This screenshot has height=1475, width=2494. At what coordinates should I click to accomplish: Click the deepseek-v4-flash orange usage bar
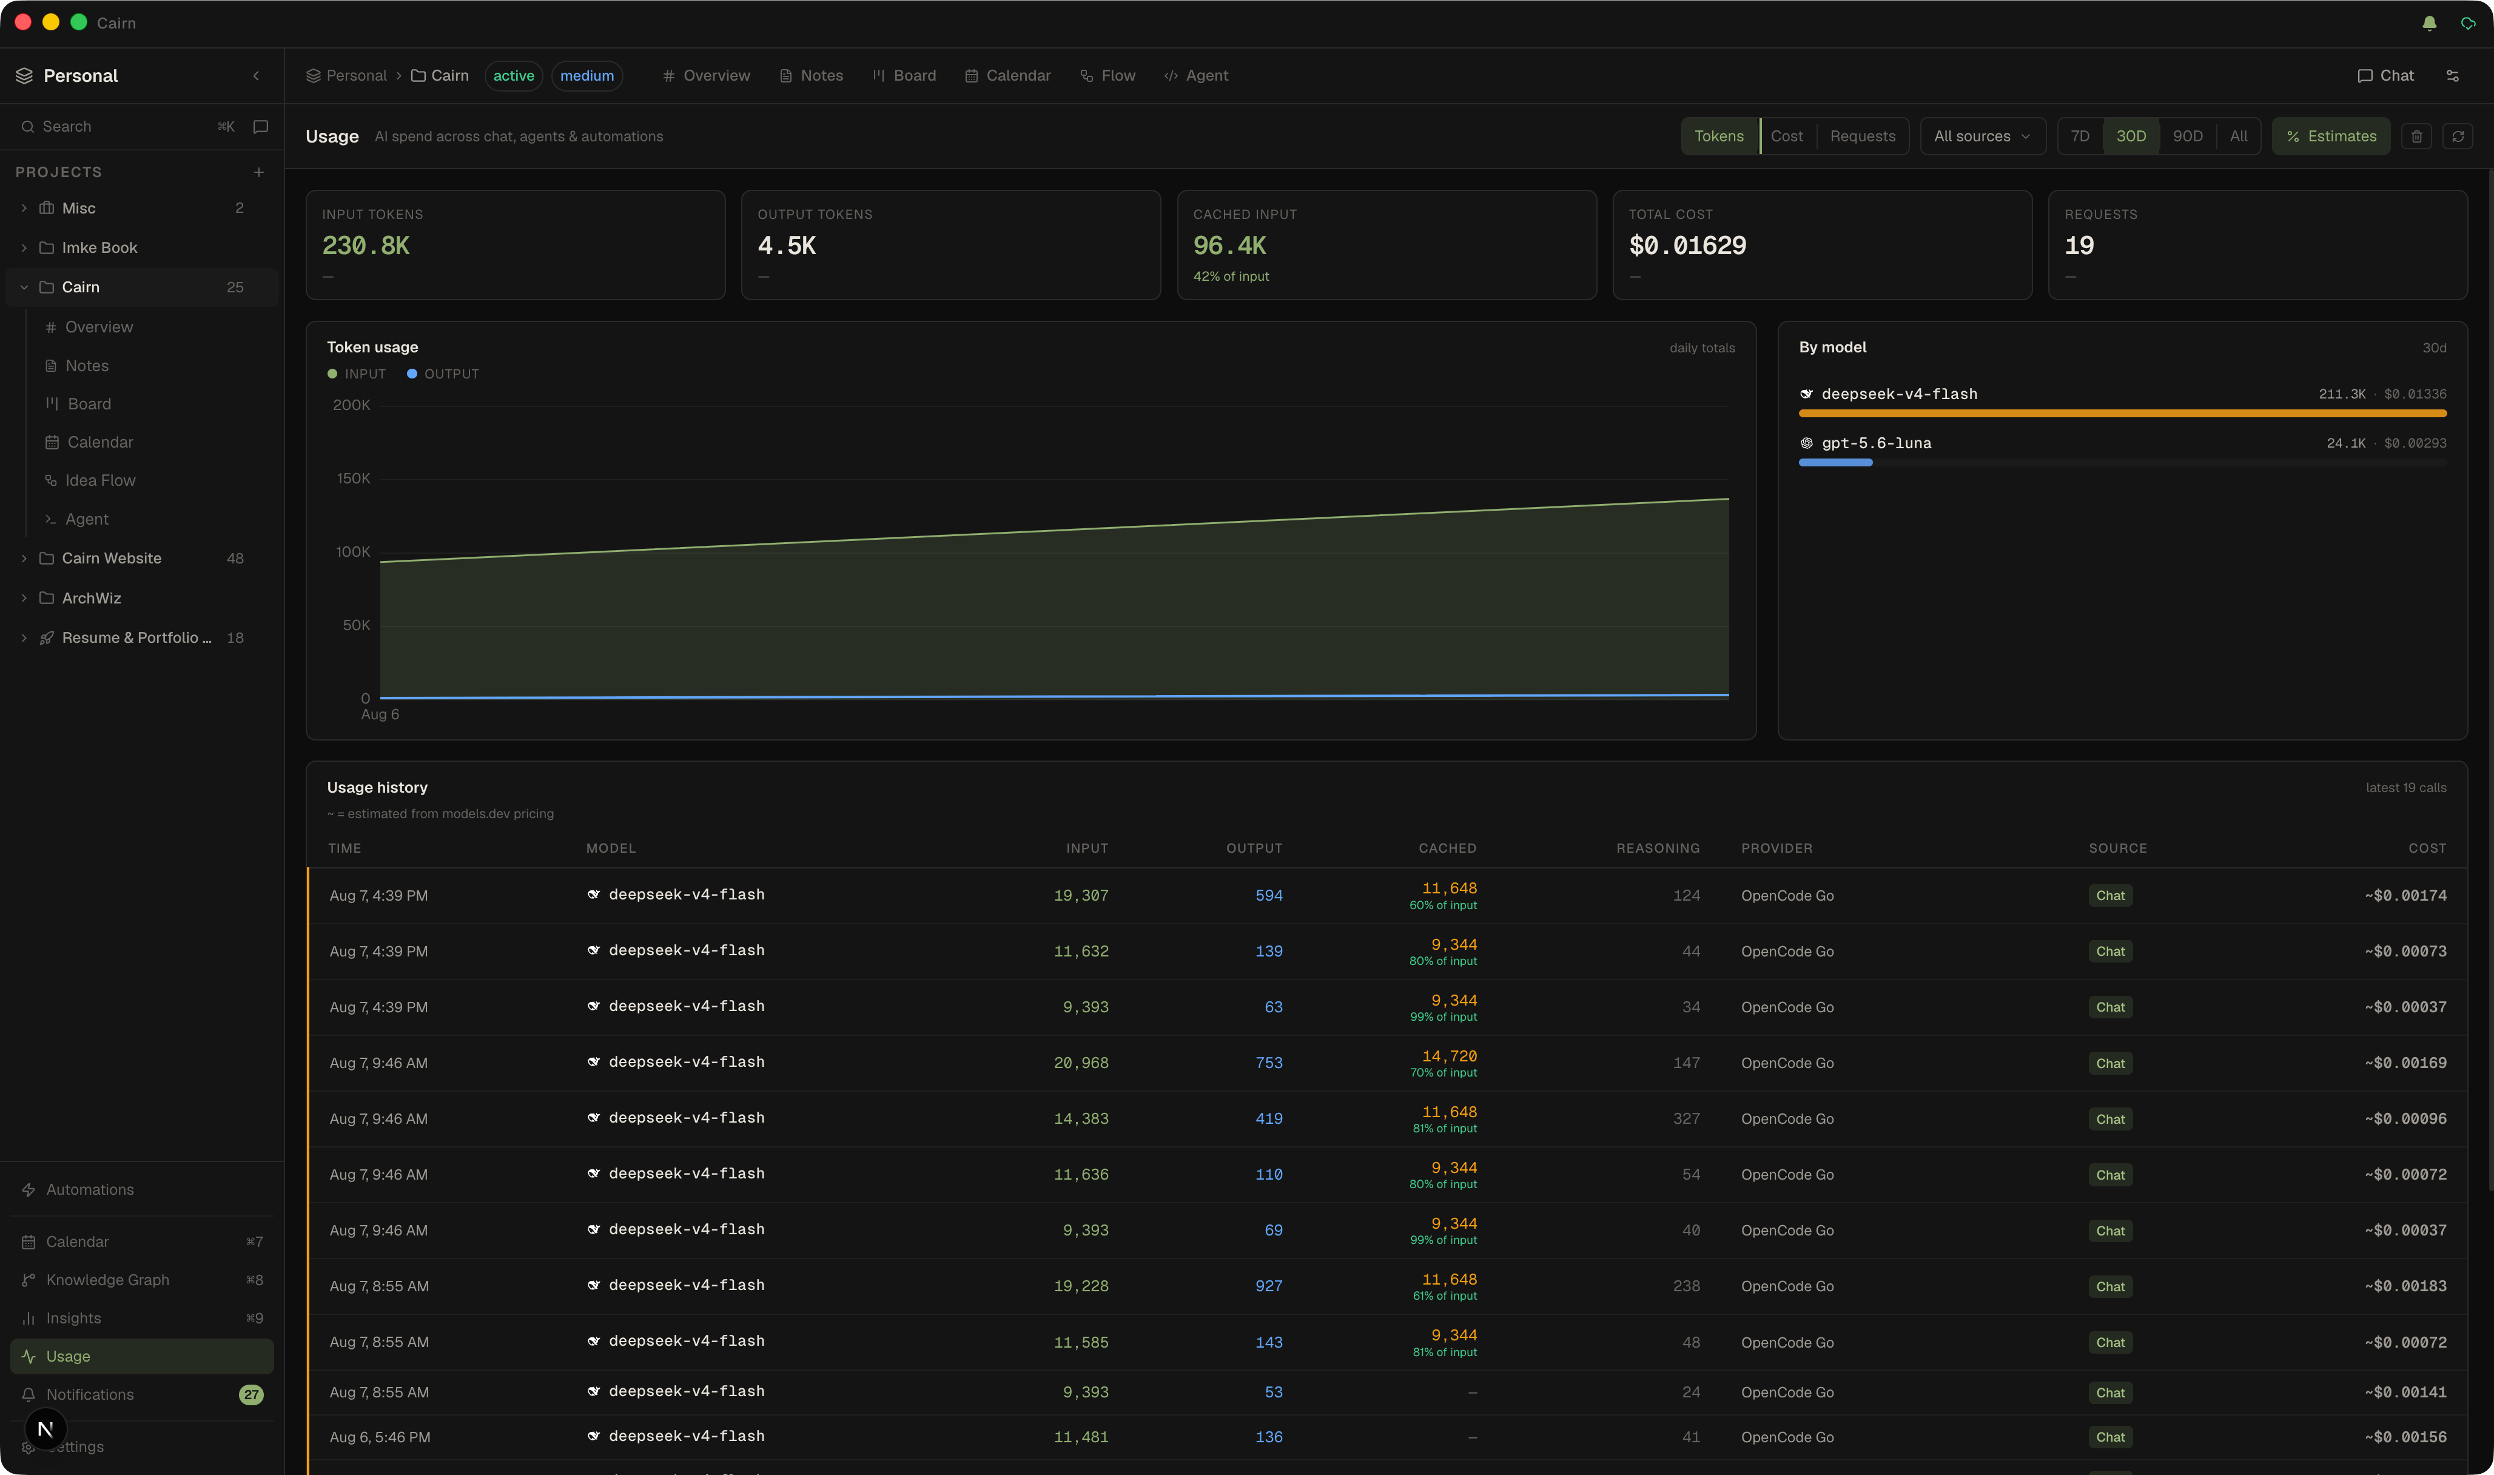click(x=2122, y=414)
